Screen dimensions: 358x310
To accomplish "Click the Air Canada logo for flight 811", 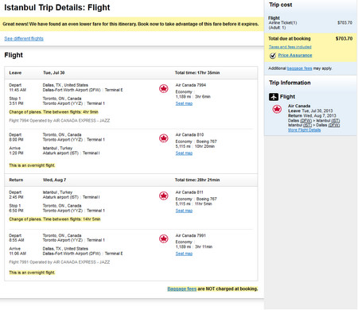I will (164, 196).
